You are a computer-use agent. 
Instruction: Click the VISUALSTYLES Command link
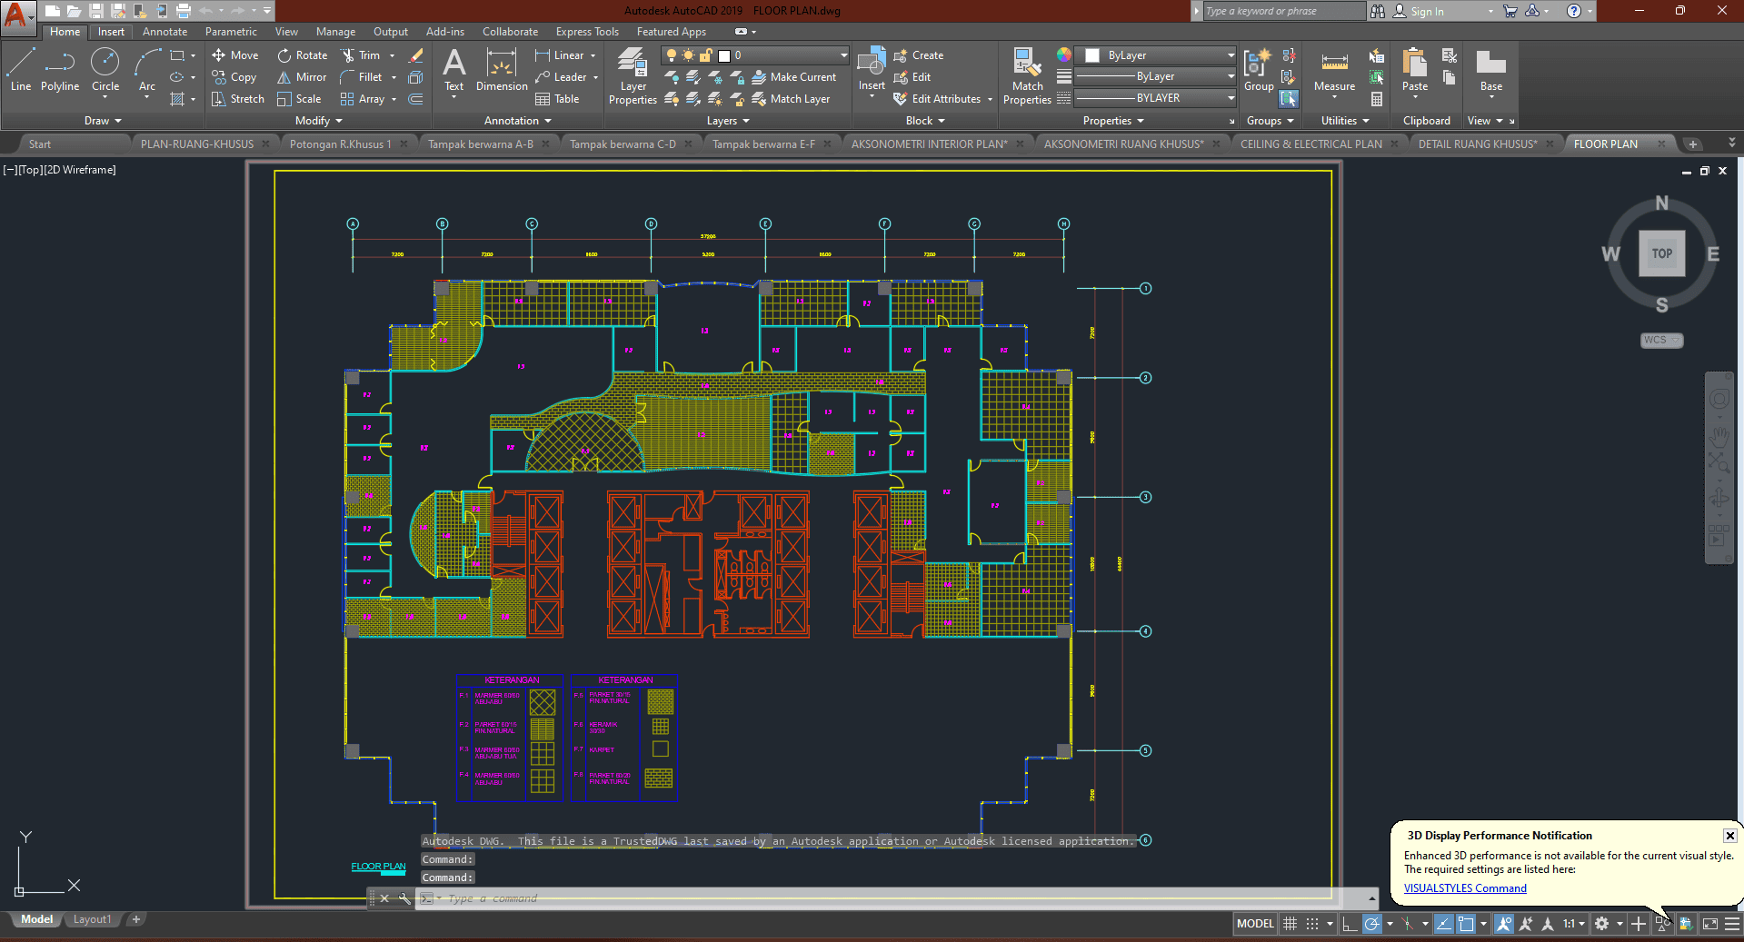(x=1465, y=888)
